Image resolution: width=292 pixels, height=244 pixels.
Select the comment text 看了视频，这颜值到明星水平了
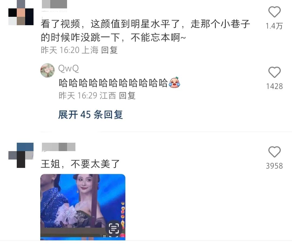(x=110, y=24)
